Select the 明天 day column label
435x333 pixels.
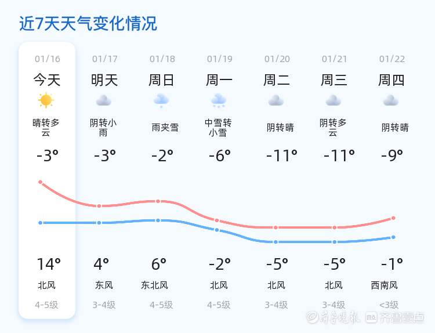pos(104,80)
